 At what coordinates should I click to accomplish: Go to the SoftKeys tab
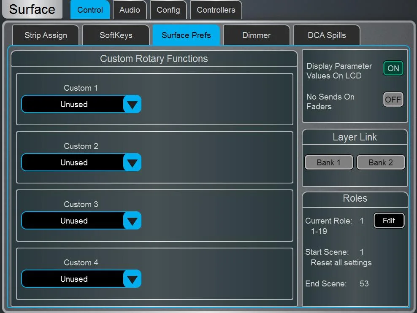[x=116, y=35]
